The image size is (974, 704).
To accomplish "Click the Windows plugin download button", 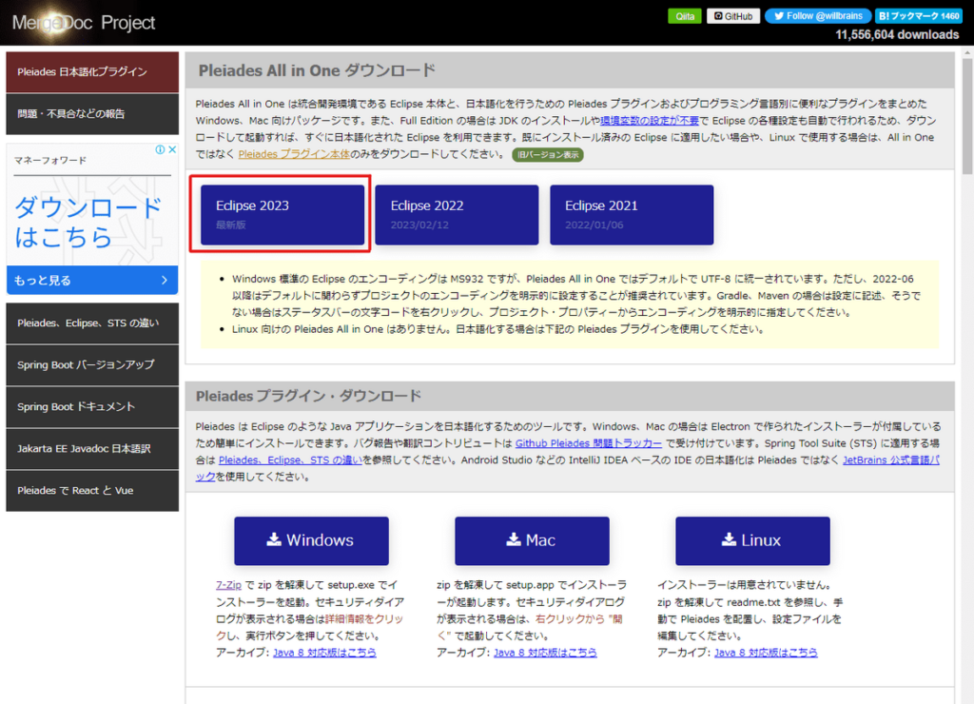I will coord(311,540).
